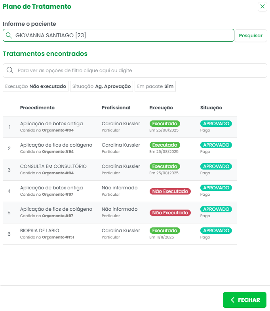
Task: Focus the patient name input field
Action: [x=119, y=36]
